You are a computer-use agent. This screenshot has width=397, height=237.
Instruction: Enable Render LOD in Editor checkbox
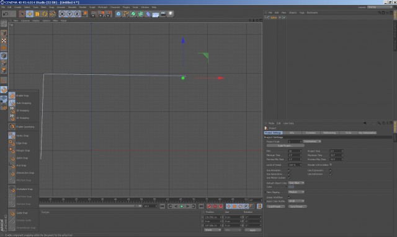(x=331, y=165)
